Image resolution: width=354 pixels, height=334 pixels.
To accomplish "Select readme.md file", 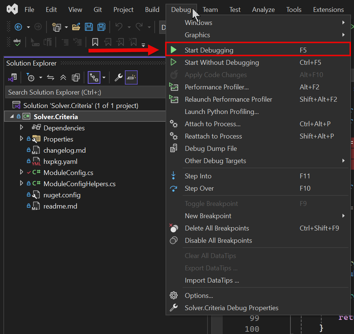I will [60, 206].
